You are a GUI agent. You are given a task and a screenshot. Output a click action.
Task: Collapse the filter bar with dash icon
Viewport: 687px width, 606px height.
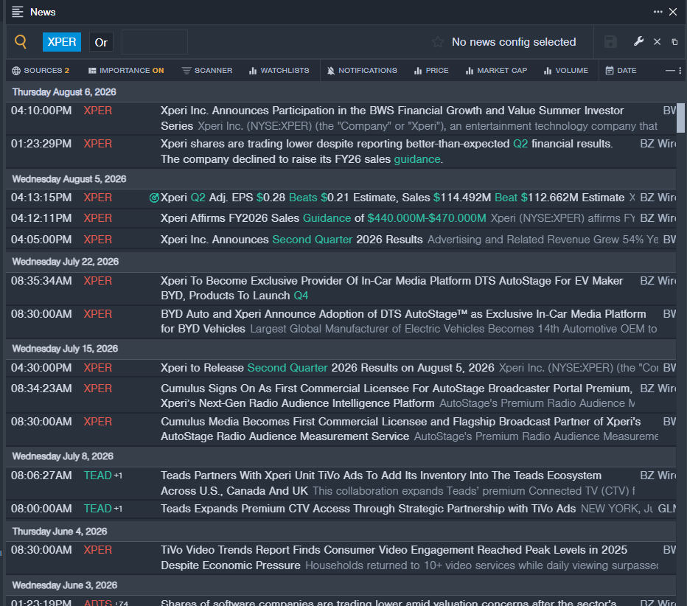(670, 71)
